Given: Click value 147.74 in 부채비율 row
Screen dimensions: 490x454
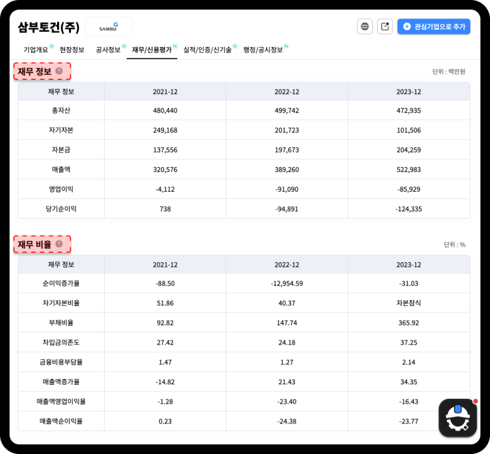Looking at the screenshot, I should pos(287,323).
